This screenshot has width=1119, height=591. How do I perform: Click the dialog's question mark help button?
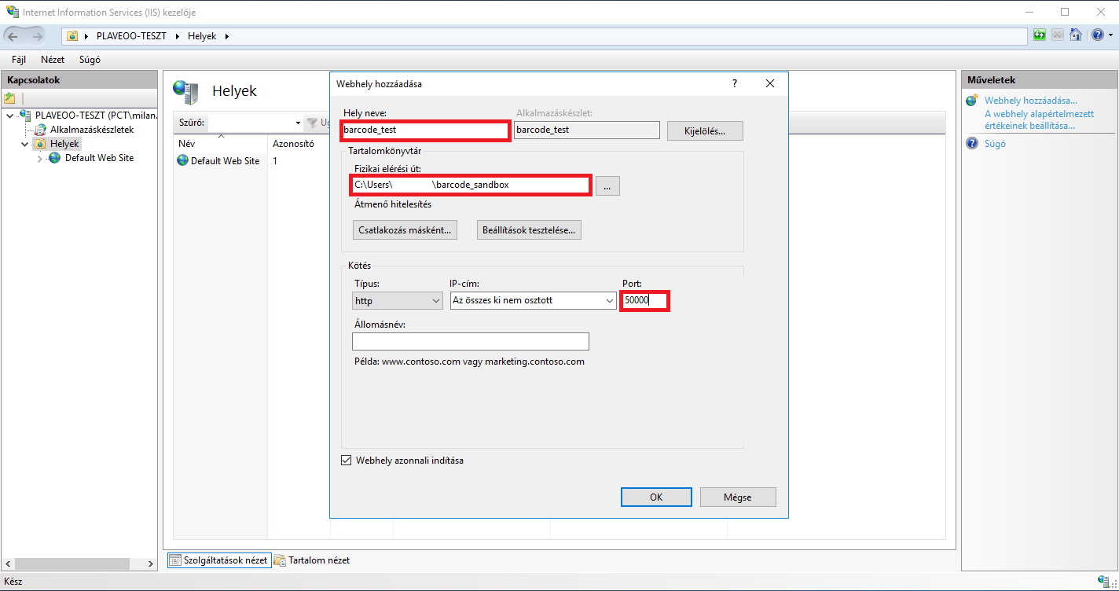coord(735,83)
